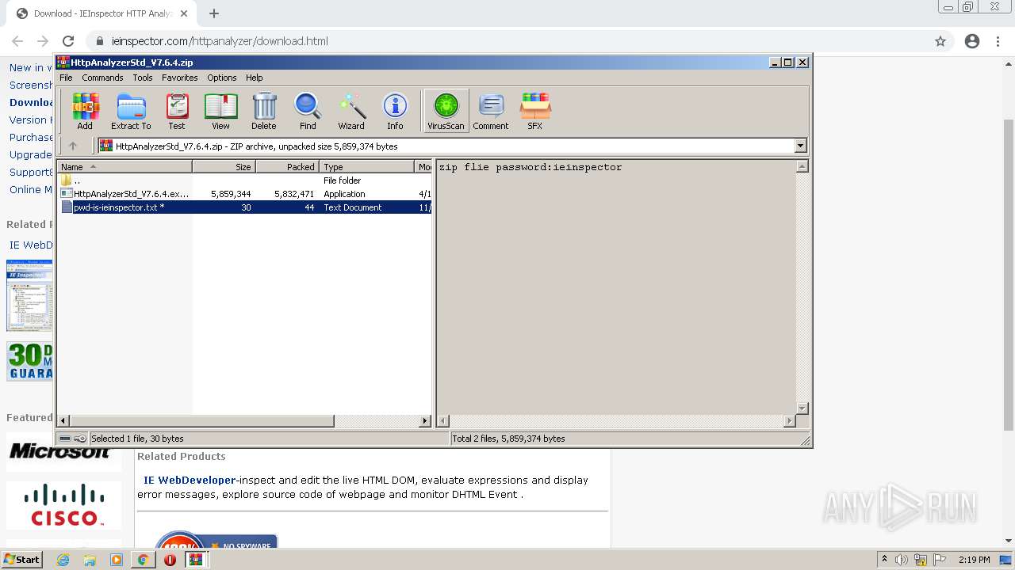Click the browser address bar
This screenshot has width=1015, height=570.
pyautogui.click(x=507, y=41)
